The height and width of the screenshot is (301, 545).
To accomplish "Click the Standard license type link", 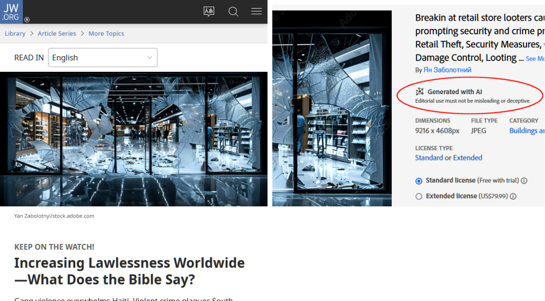I will coord(429,158).
